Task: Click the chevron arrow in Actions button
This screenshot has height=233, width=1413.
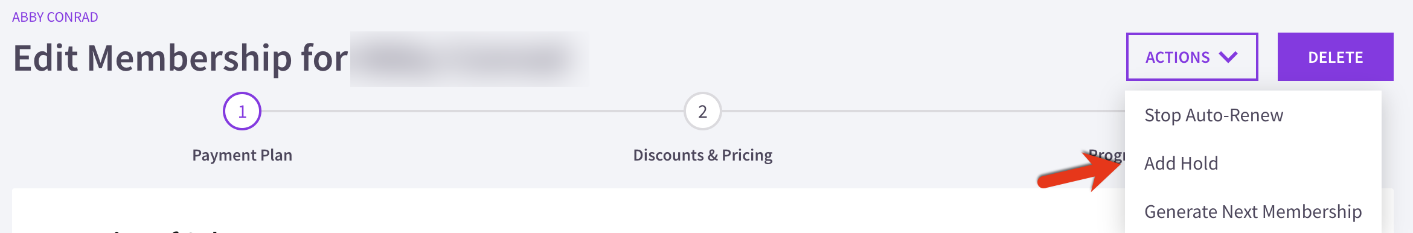Action: tap(1228, 57)
